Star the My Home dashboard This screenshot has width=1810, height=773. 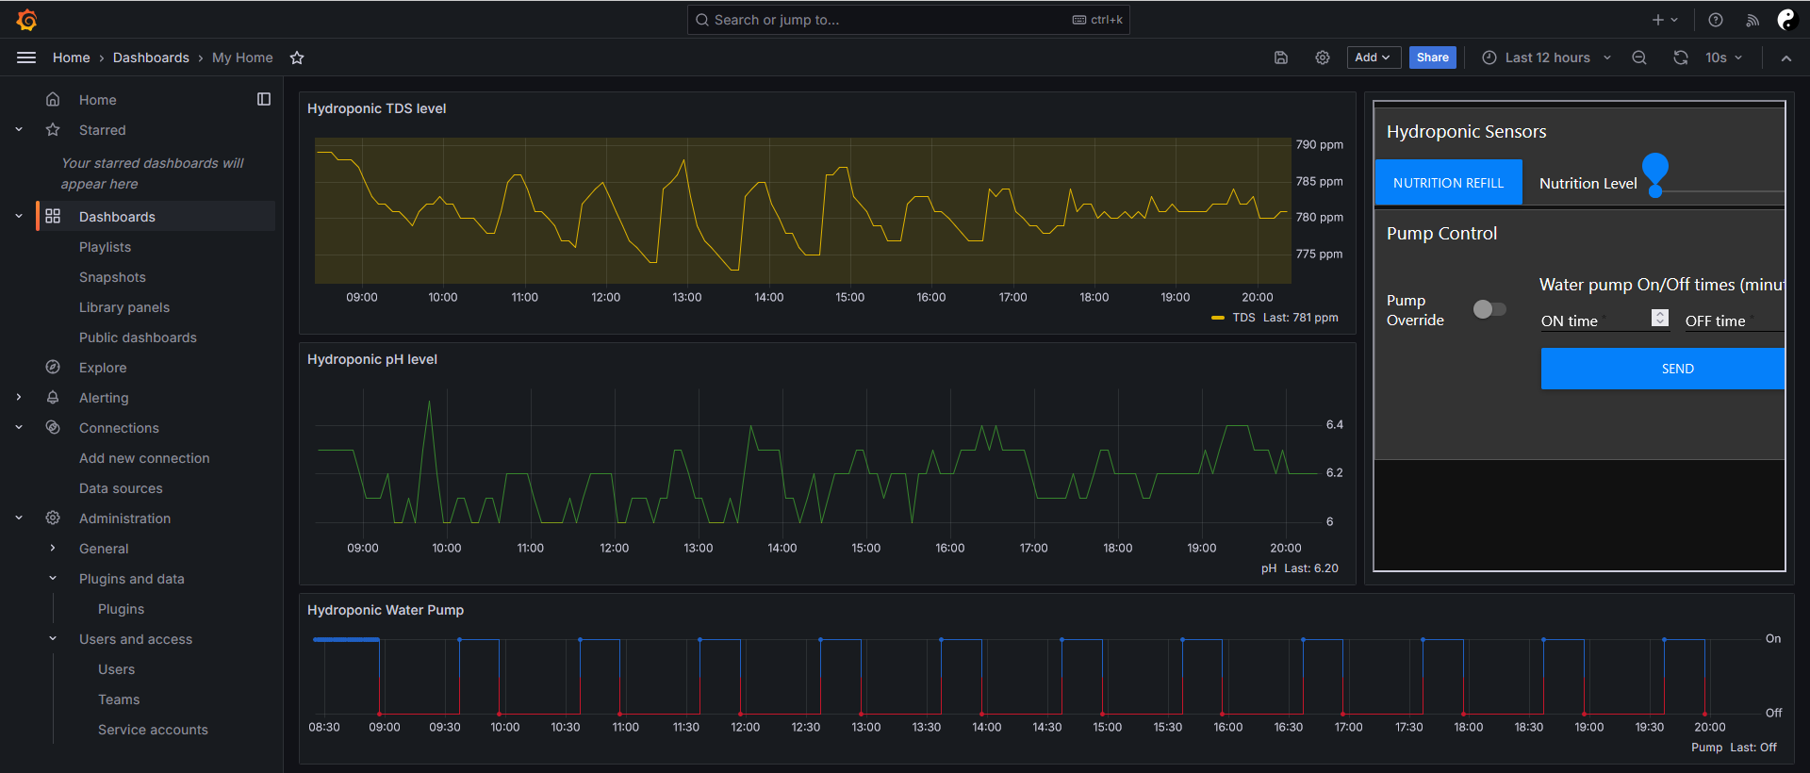[297, 58]
